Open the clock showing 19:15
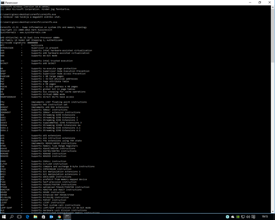This screenshot has width=275, height=220. [265, 217]
